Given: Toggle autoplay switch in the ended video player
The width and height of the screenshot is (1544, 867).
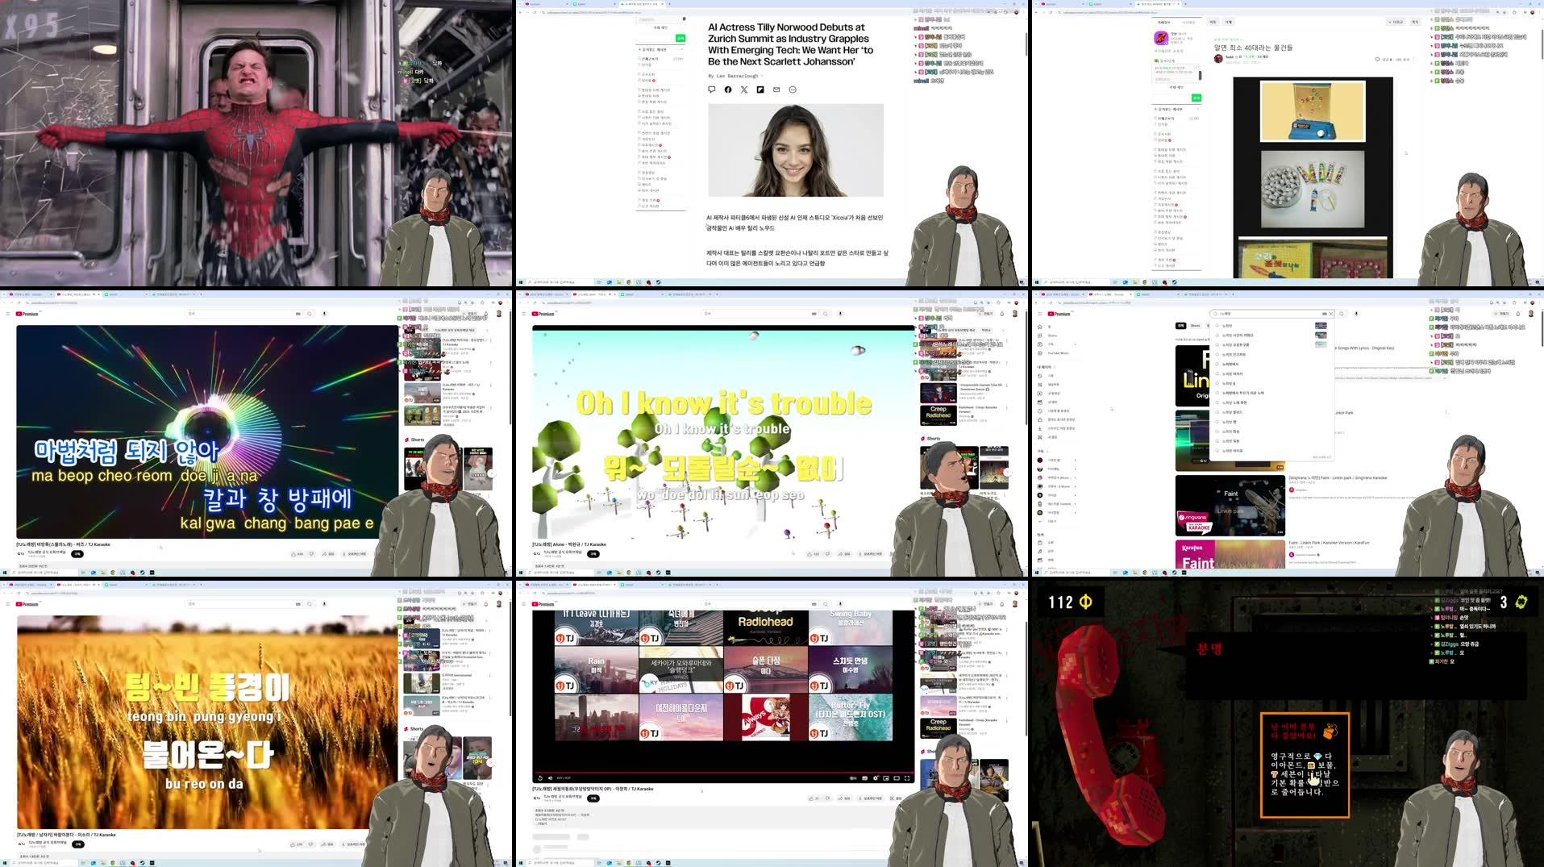Looking at the screenshot, I should [x=853, y=778].
